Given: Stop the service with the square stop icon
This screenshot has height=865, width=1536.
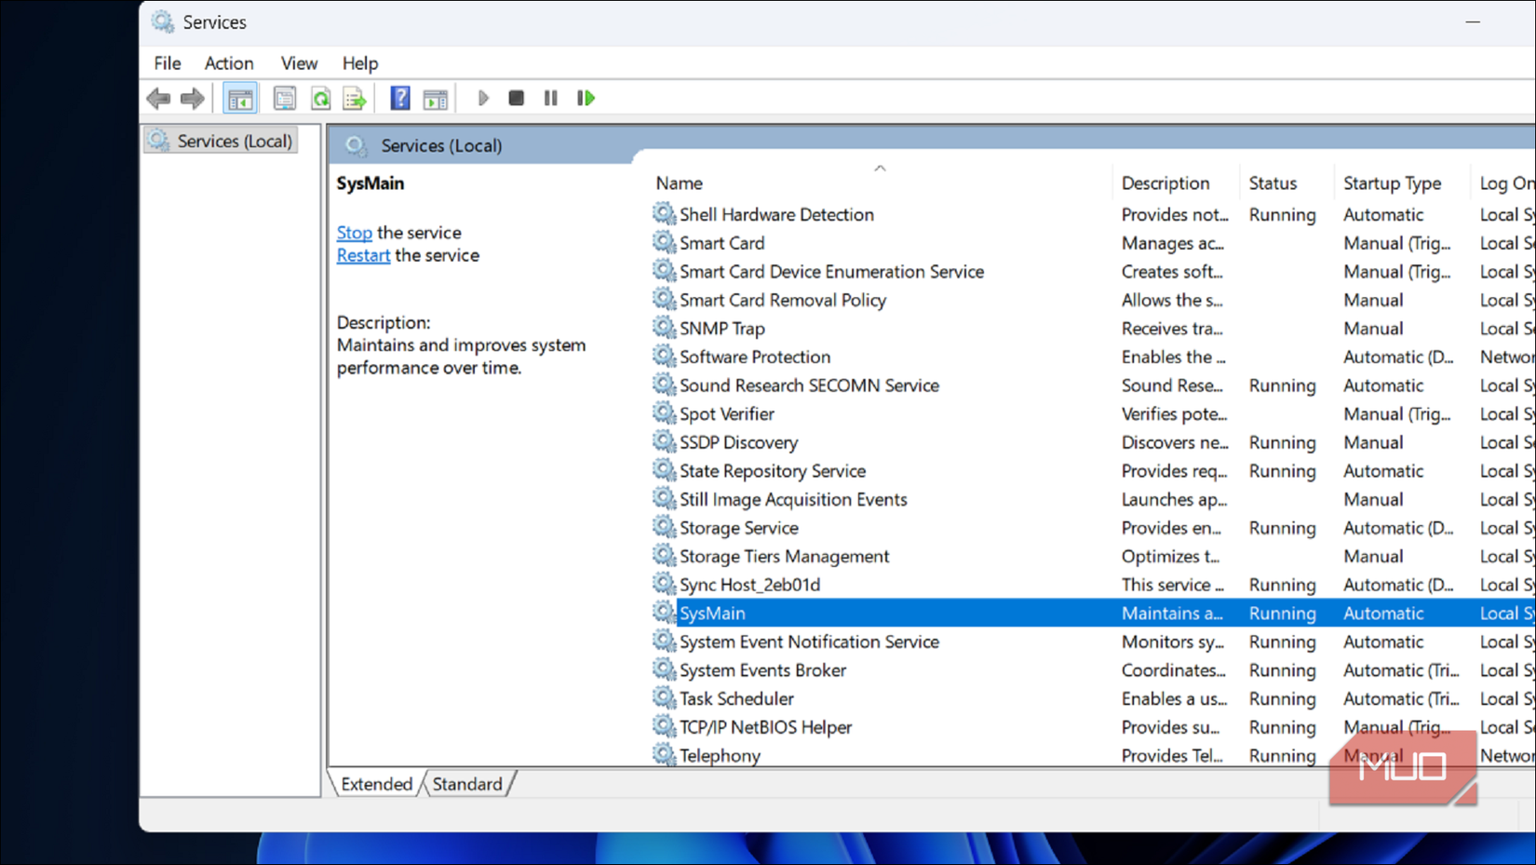Looking at the screenshot, I should 517,98.
